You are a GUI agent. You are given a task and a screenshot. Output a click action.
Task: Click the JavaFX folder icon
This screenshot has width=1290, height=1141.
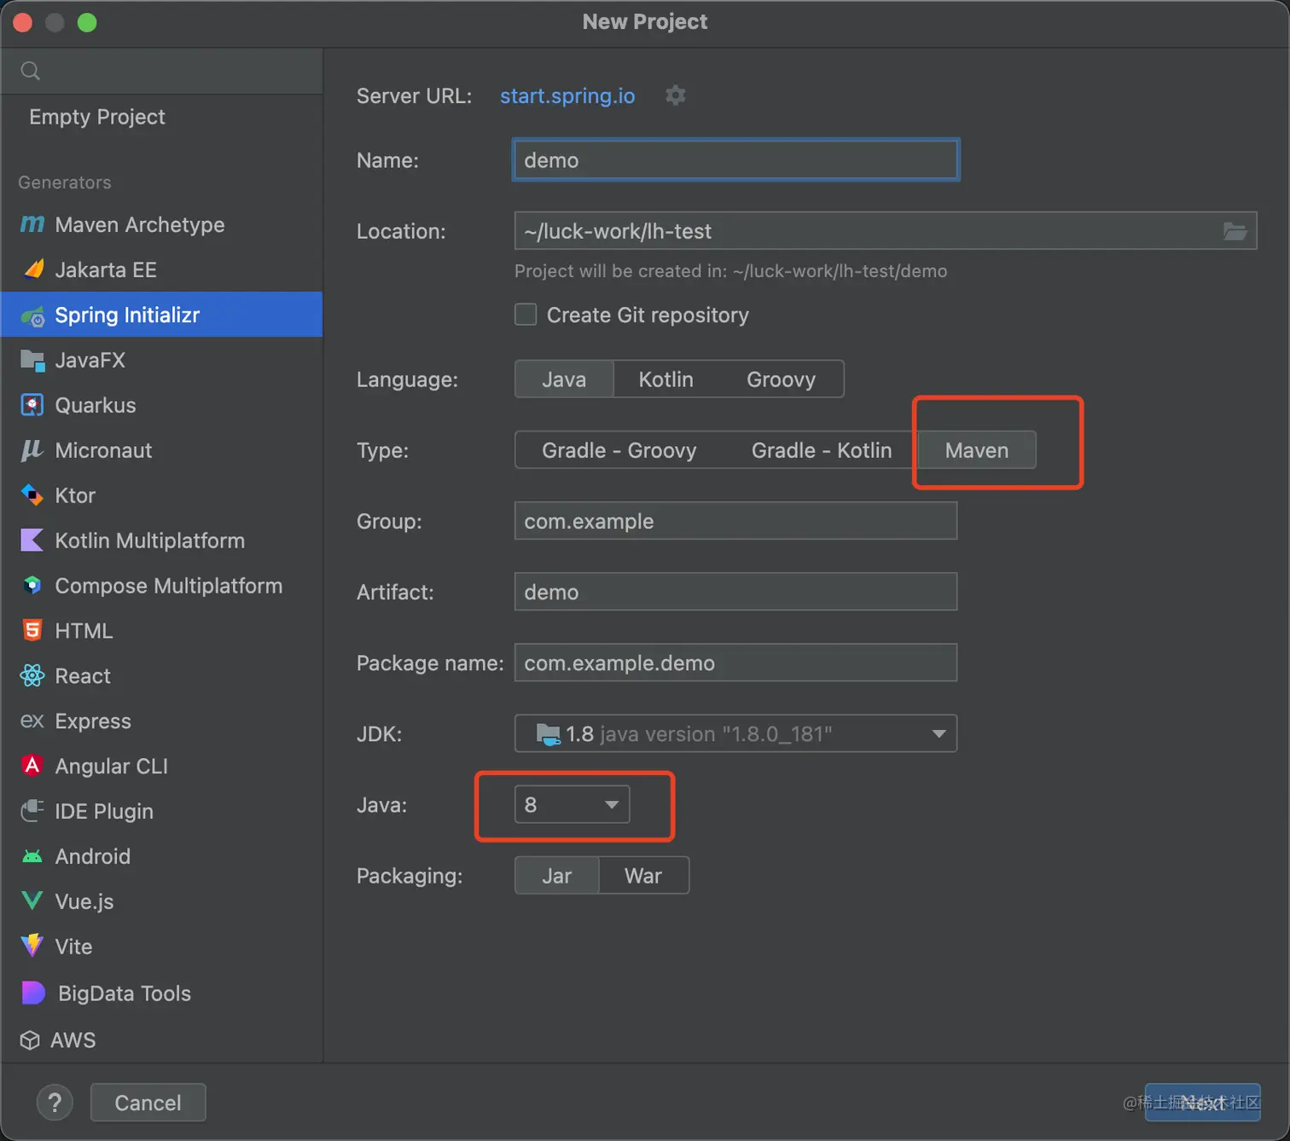coord(32,360)
